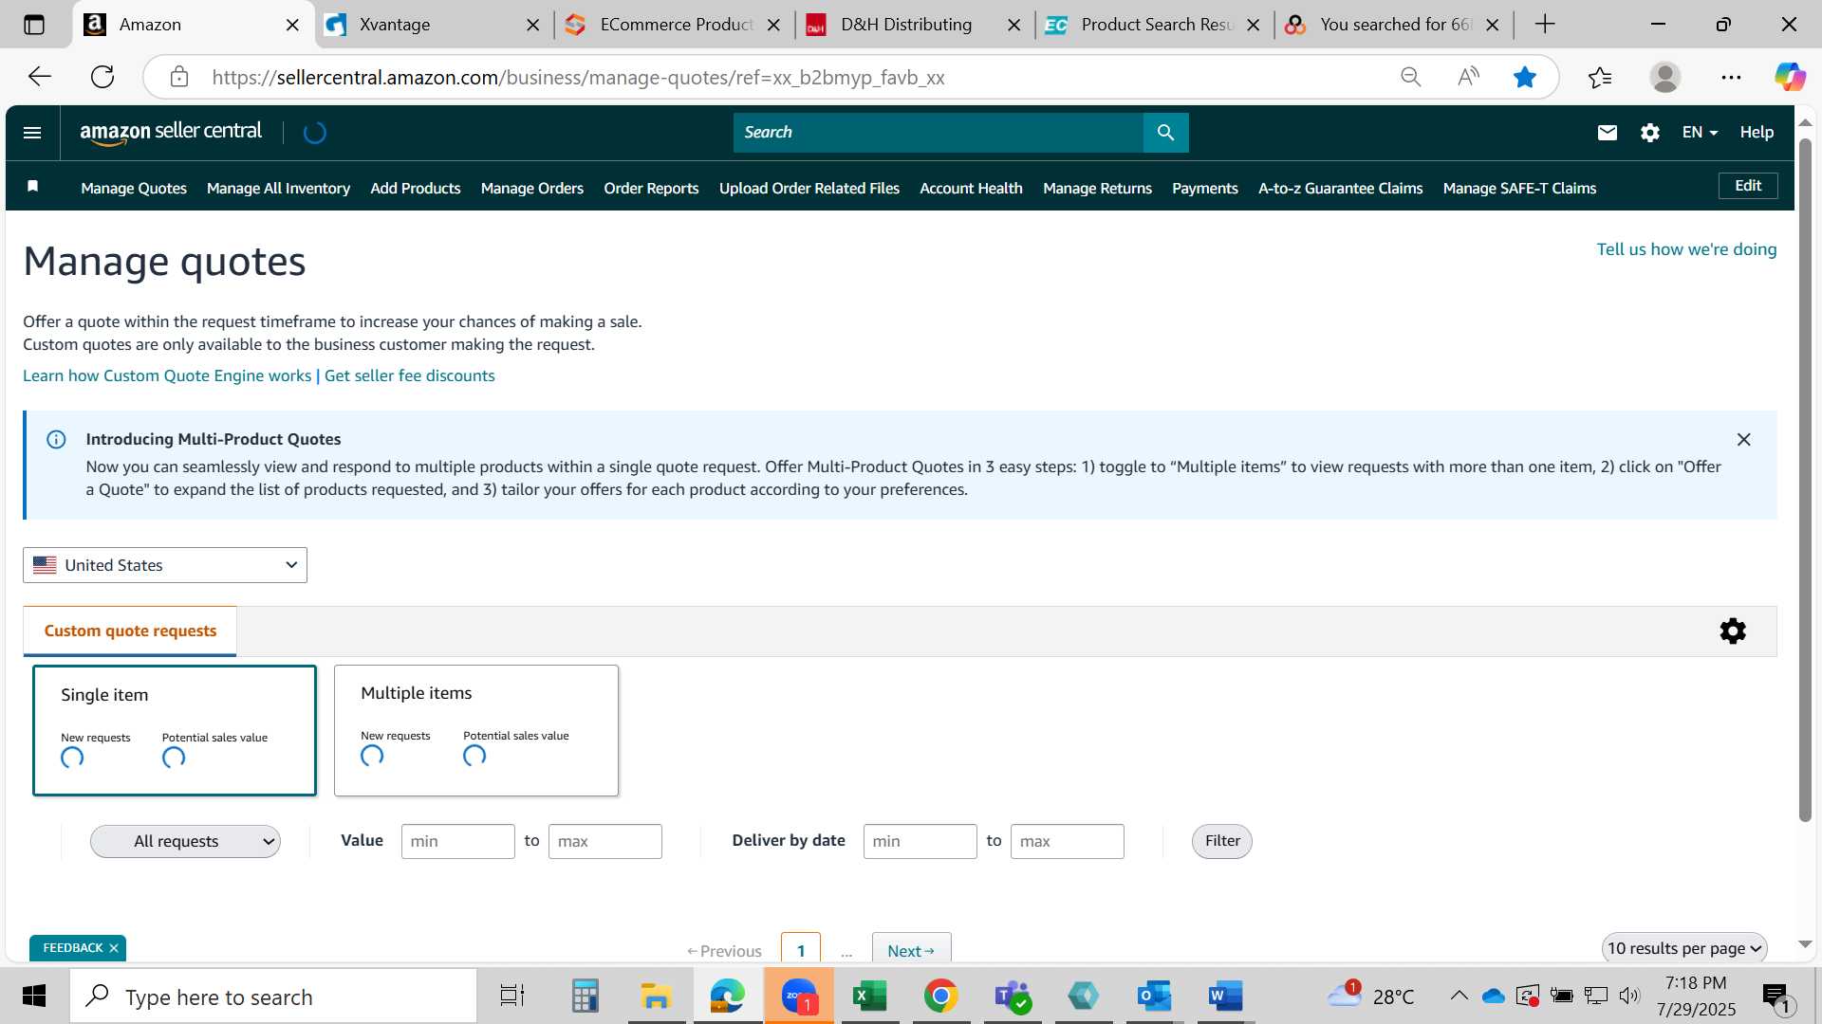Click the Deliver by date max field
The image size is (1822, 1024).
(x=1067, y=841)
